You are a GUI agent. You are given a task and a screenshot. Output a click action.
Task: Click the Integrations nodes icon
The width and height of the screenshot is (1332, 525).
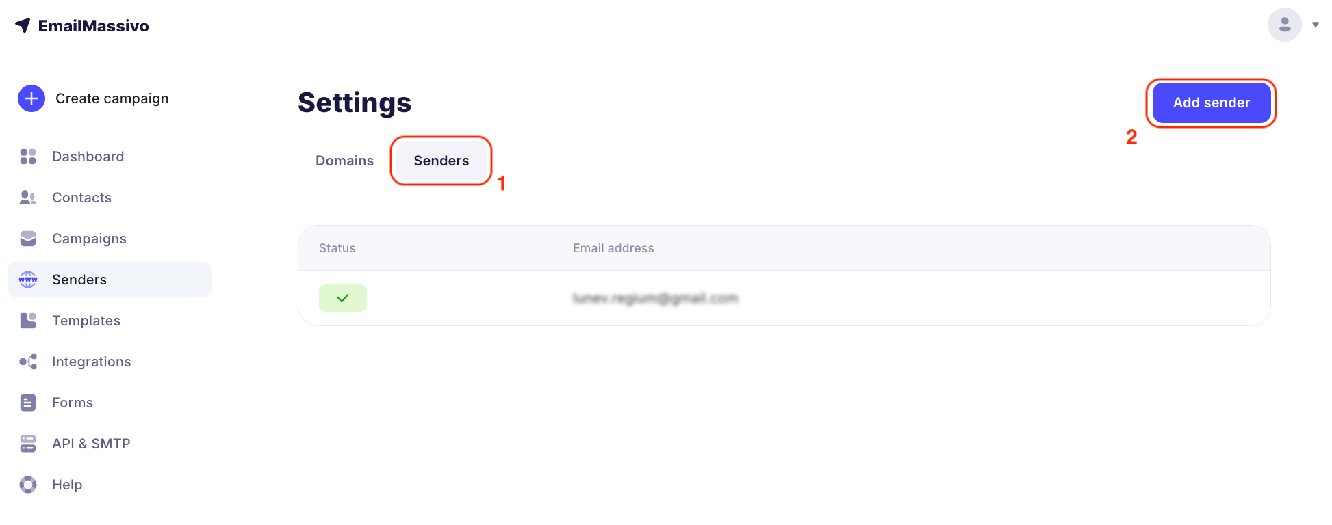click(x=28, y=362)
